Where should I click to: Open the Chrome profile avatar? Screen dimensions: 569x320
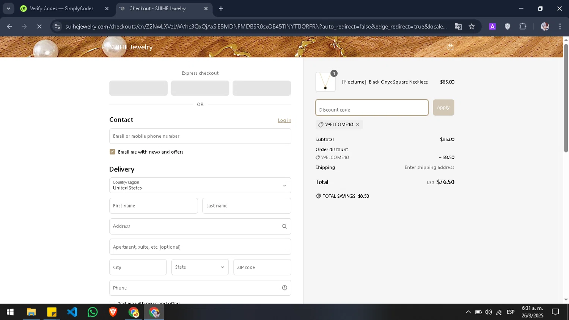click(545, 27)
